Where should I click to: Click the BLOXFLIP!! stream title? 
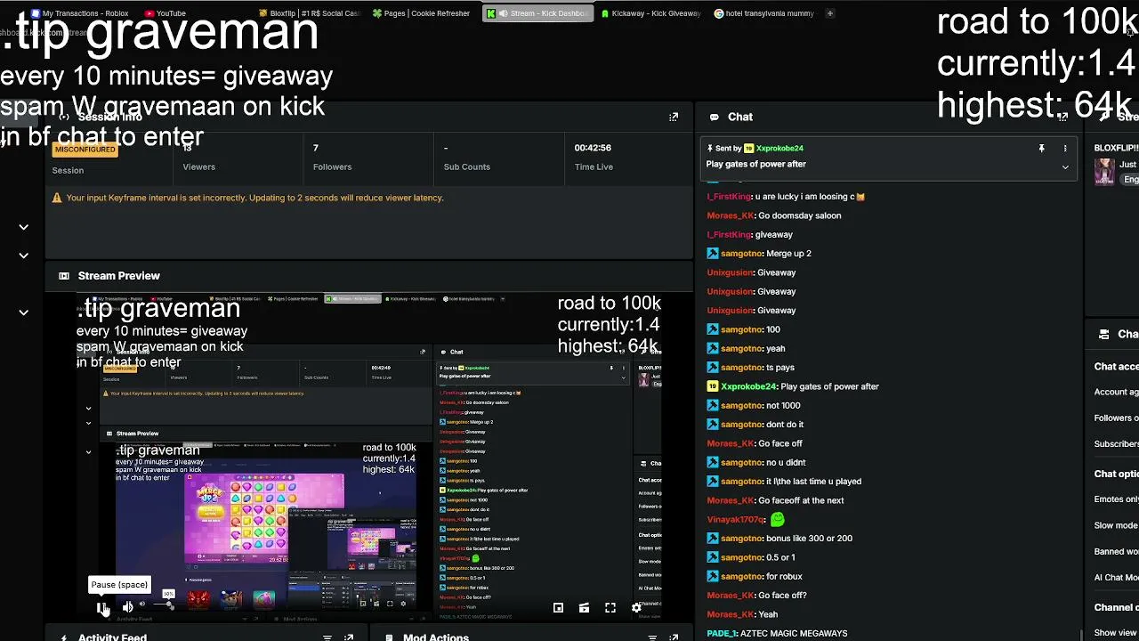1116,148
